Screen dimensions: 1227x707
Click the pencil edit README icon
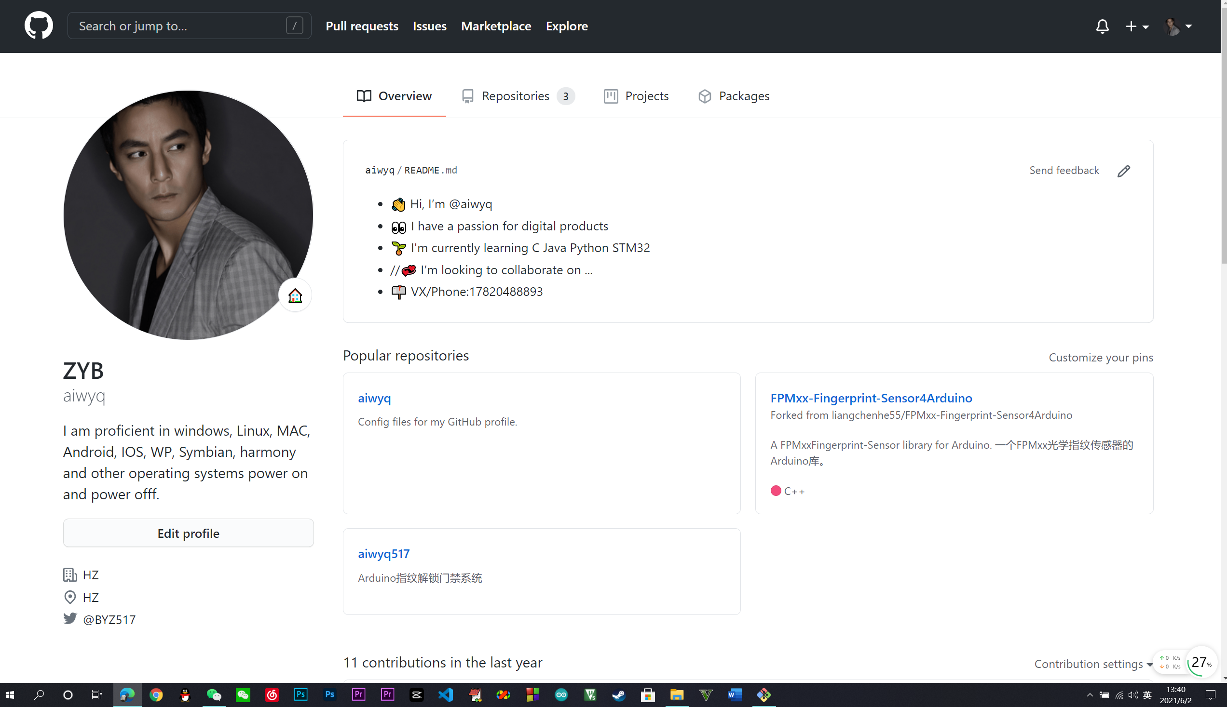pos(1123,171)
